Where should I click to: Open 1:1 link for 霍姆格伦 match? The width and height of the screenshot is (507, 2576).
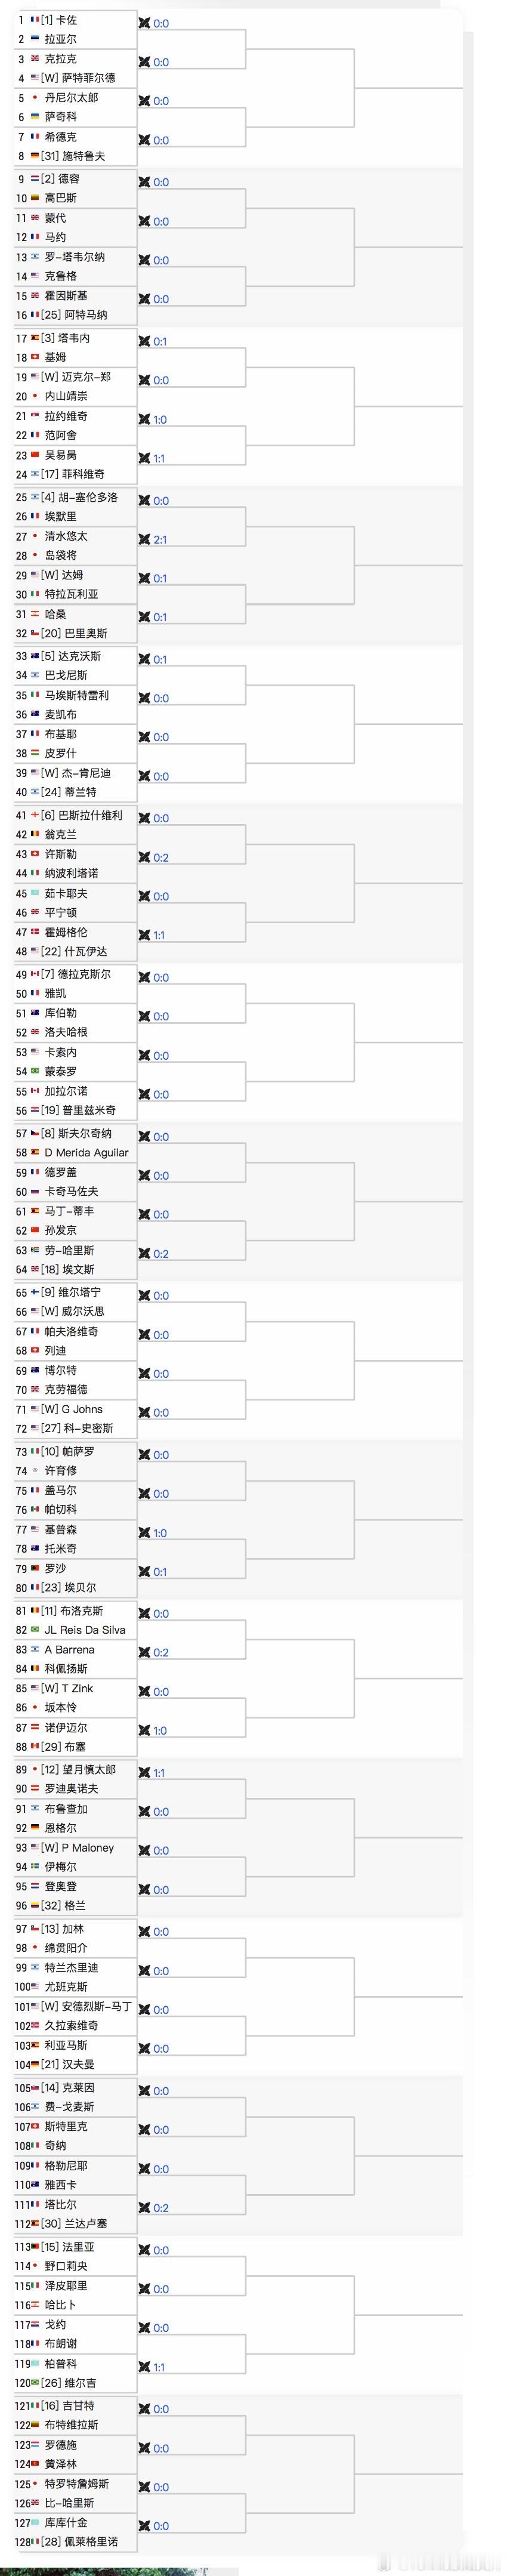(x=160, y=936)
